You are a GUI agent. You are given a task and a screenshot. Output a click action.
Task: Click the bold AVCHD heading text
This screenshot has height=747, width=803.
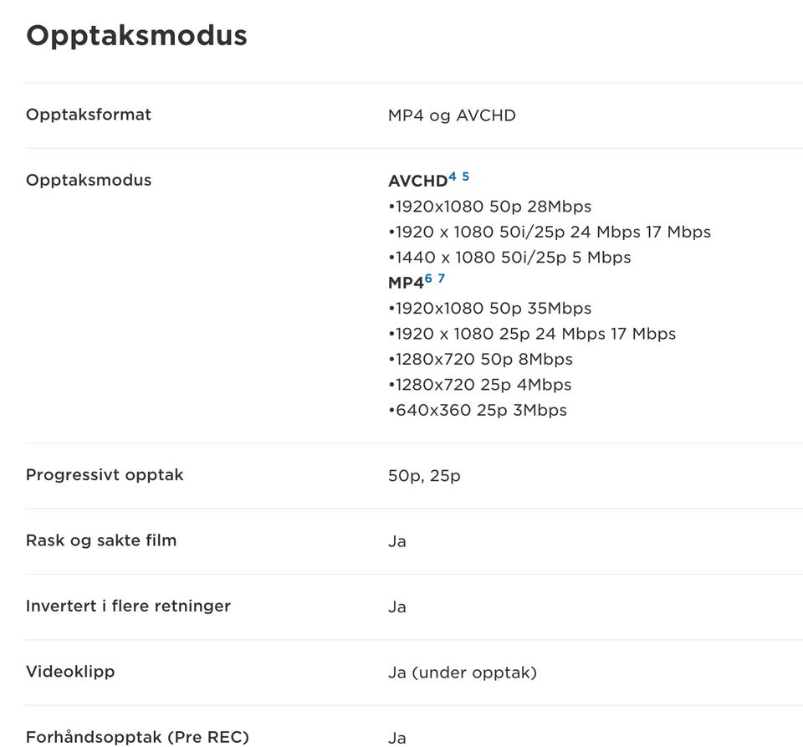pos(417,182)
